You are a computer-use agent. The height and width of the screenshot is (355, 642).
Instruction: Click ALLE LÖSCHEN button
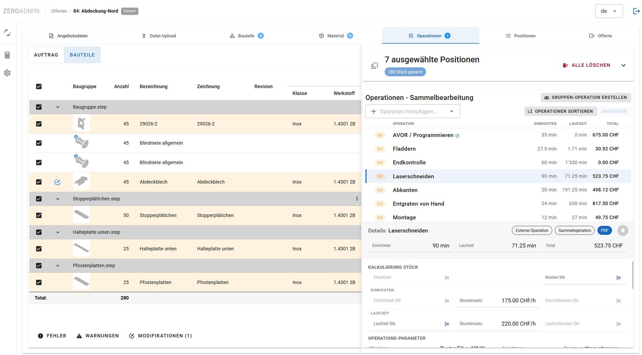[x=586, y=65]
